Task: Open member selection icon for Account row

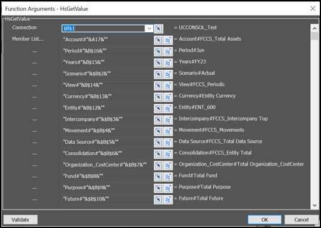Action: 168,40
